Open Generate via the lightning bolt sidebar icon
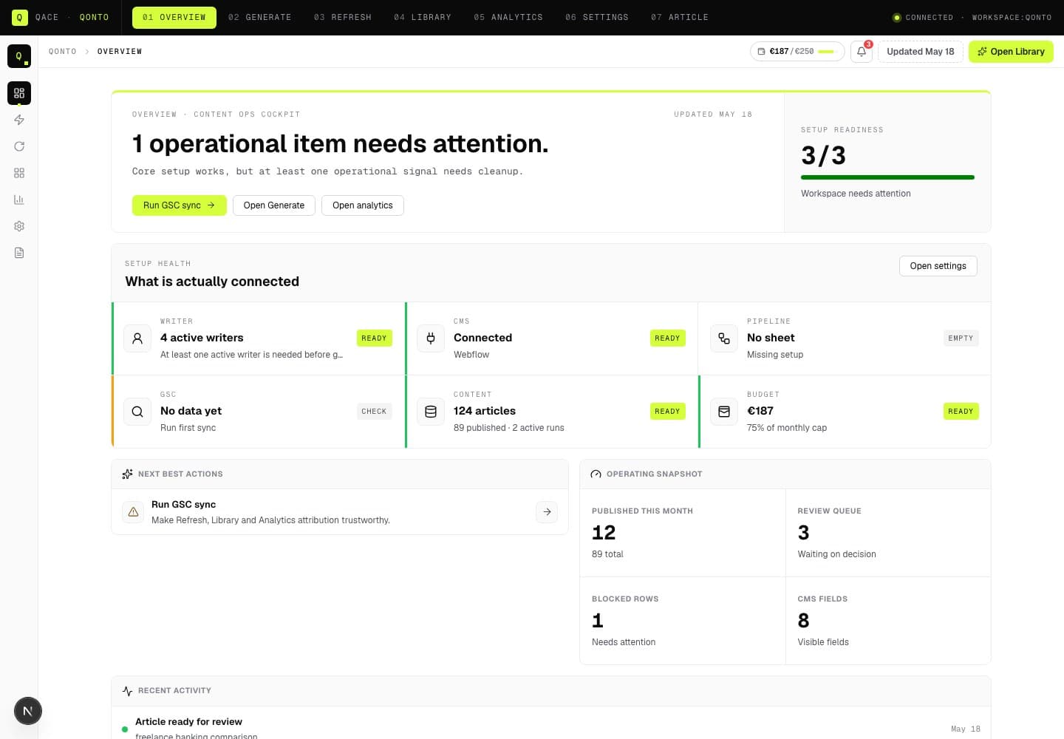Screen dimensions: 1064x739 pos(19,120)
